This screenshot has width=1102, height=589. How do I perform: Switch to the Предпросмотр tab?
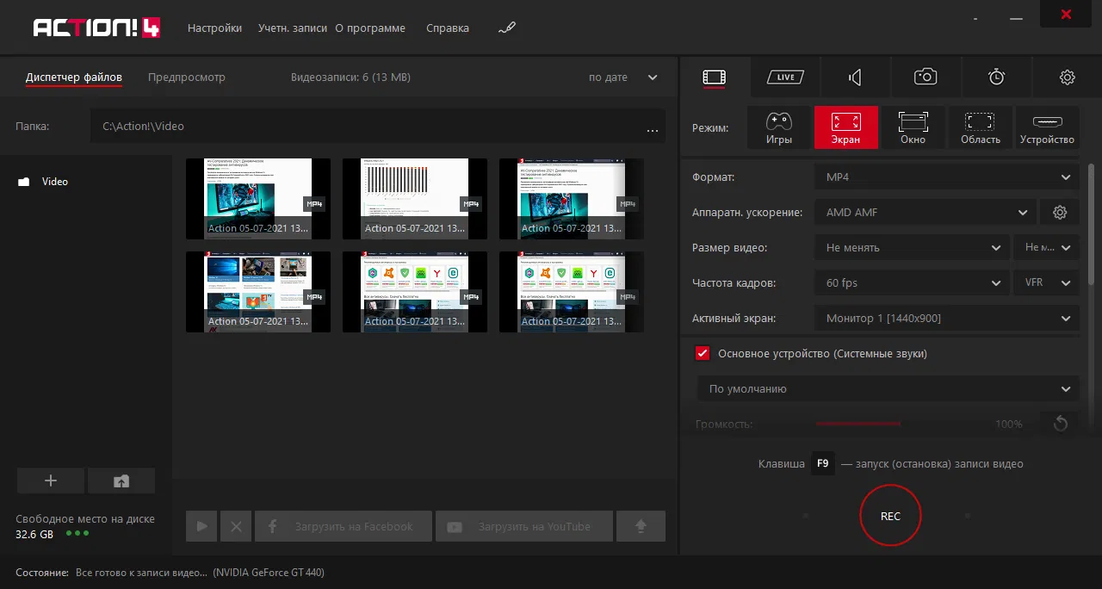tap(186, 77)
